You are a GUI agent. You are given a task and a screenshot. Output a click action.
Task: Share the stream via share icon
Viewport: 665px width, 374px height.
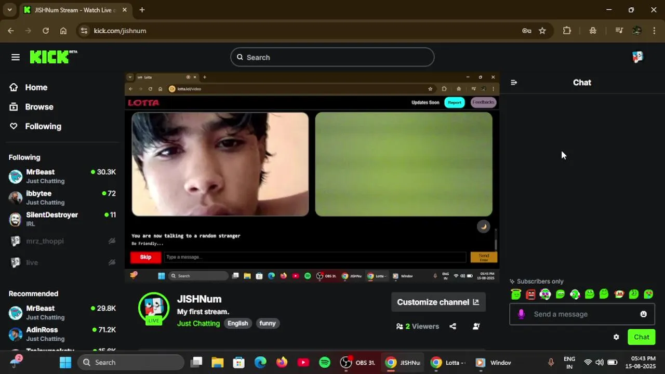(453, 326)
